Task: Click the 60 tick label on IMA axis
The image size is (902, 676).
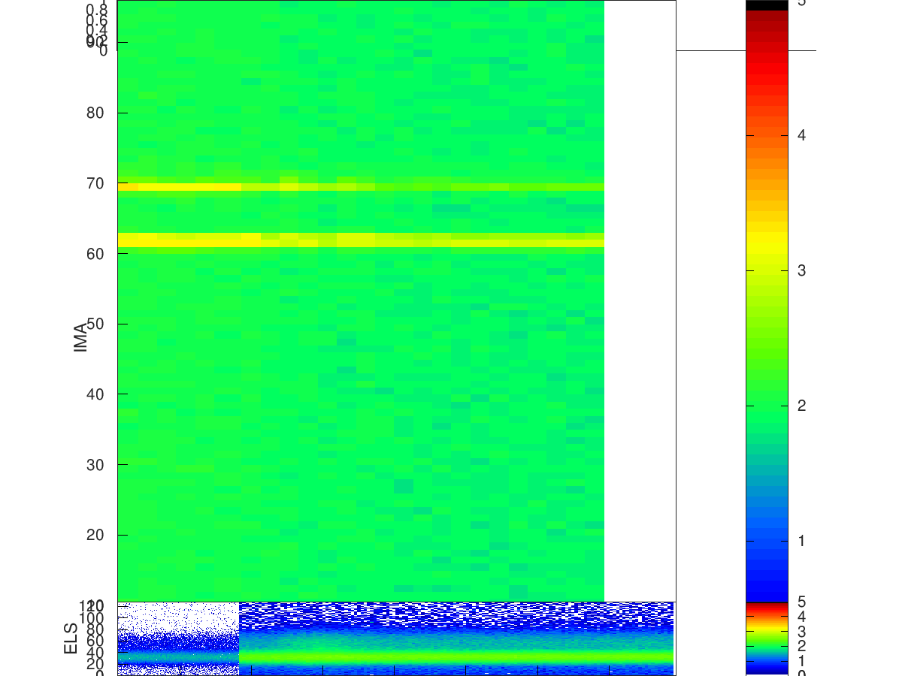Action: pyautogui.click(x=95, y=253)
